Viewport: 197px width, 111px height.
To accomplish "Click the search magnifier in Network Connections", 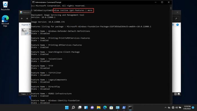I will [176, 19].
